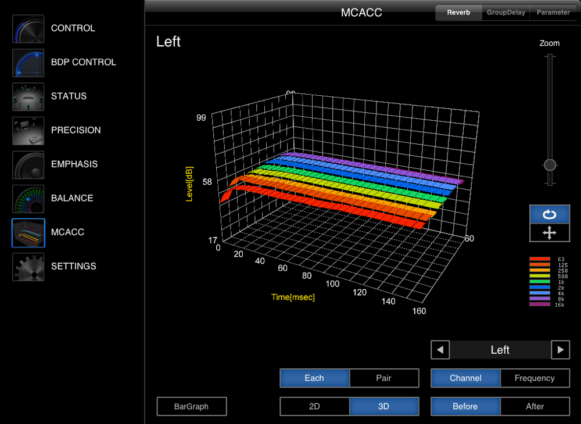Click the STATUS menu label

[x=69, y=96]
